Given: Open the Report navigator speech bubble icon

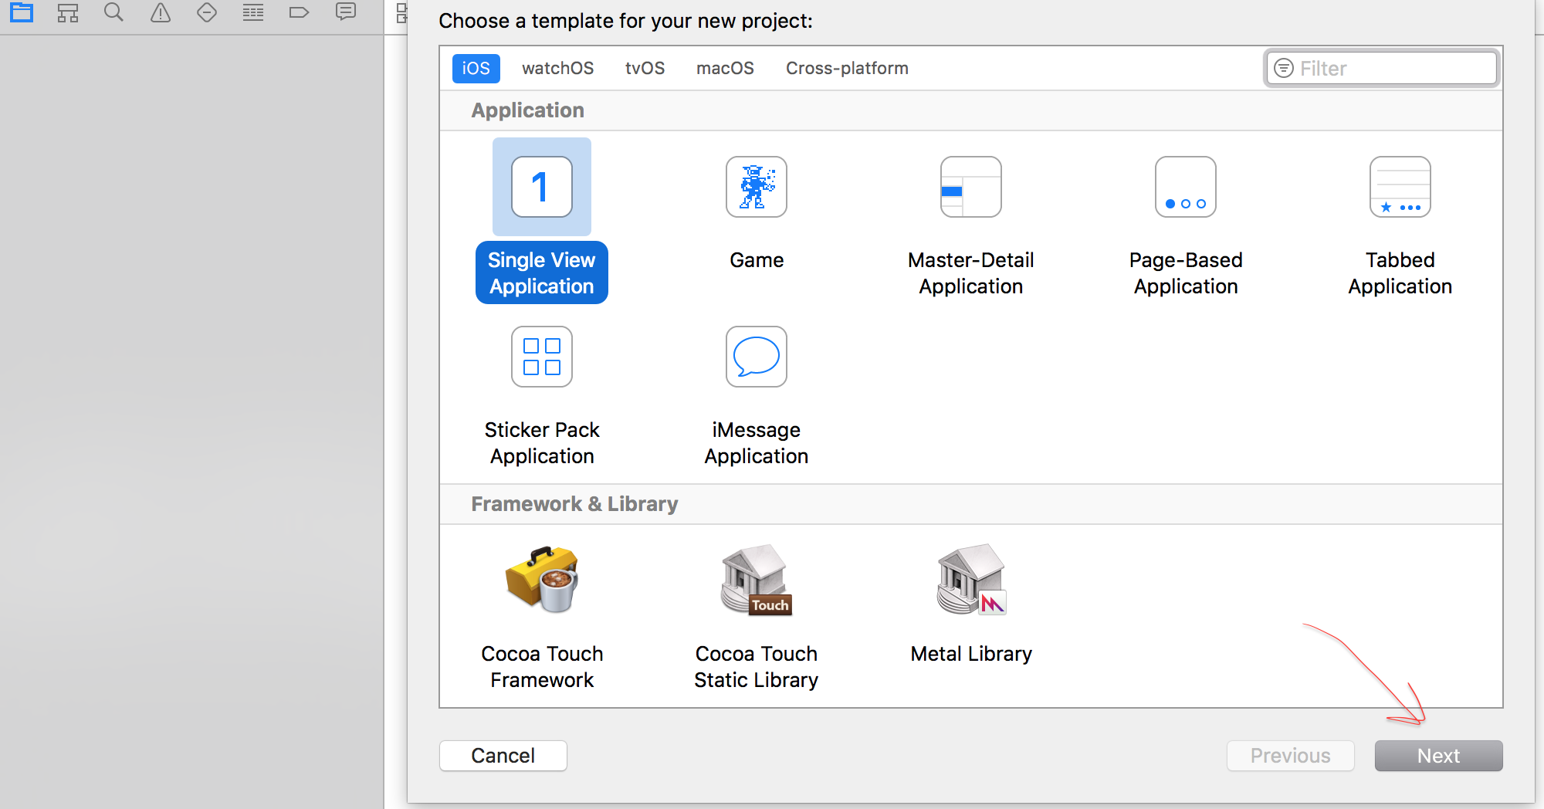Looking at the screenshot, I should point(346,12).
